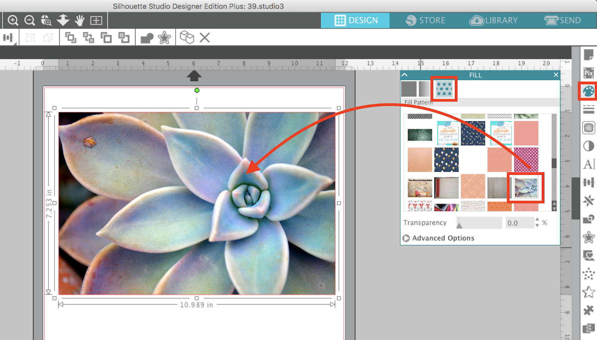597x340 pixels.
Task: Click the 'Transparency' label in FILL panel
Action: 425,223
